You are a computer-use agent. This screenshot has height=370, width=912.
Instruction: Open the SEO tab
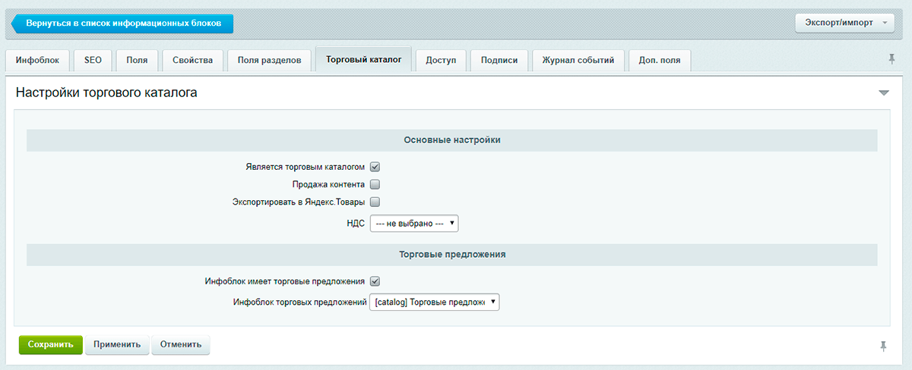[93, 60]
